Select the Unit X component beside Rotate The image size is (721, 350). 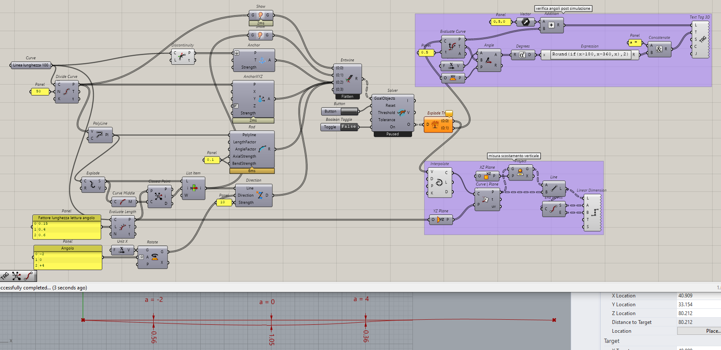(122, 250)
